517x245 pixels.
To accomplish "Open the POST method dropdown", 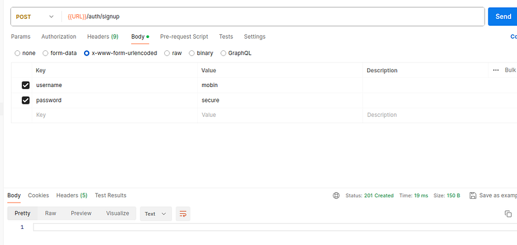I will click(x=35, y=17).
